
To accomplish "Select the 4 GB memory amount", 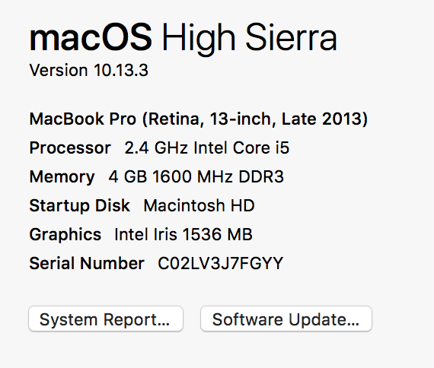I will pos(128,176).
